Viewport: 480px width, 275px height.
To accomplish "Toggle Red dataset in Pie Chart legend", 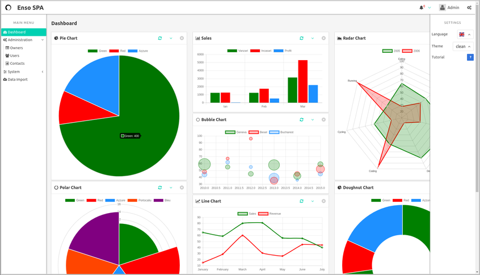I will click(x=117, y=51).
